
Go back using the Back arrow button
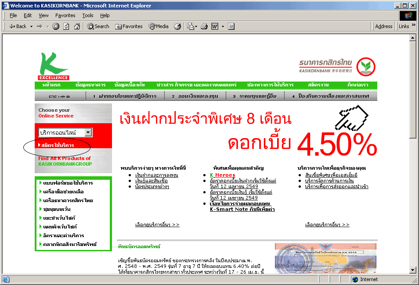coord(18,26)
